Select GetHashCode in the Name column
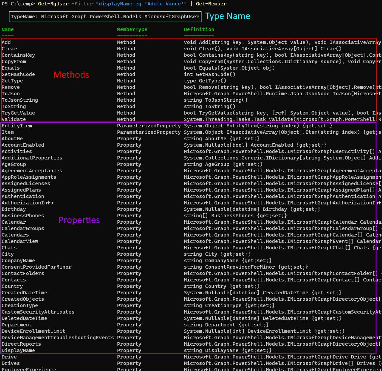 (x=18, y=74)
